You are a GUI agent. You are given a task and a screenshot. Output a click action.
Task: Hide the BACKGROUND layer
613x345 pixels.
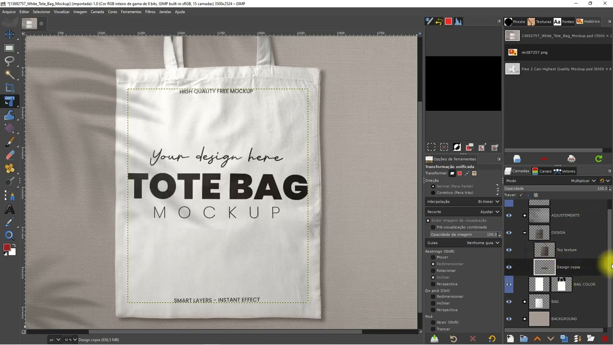click(x=509, y=319)
